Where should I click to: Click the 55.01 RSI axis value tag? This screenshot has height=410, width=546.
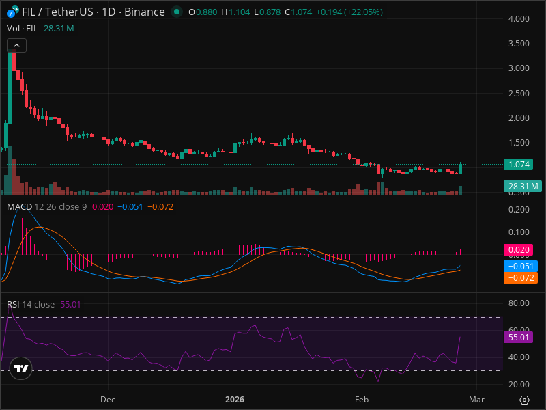[519, 338]
